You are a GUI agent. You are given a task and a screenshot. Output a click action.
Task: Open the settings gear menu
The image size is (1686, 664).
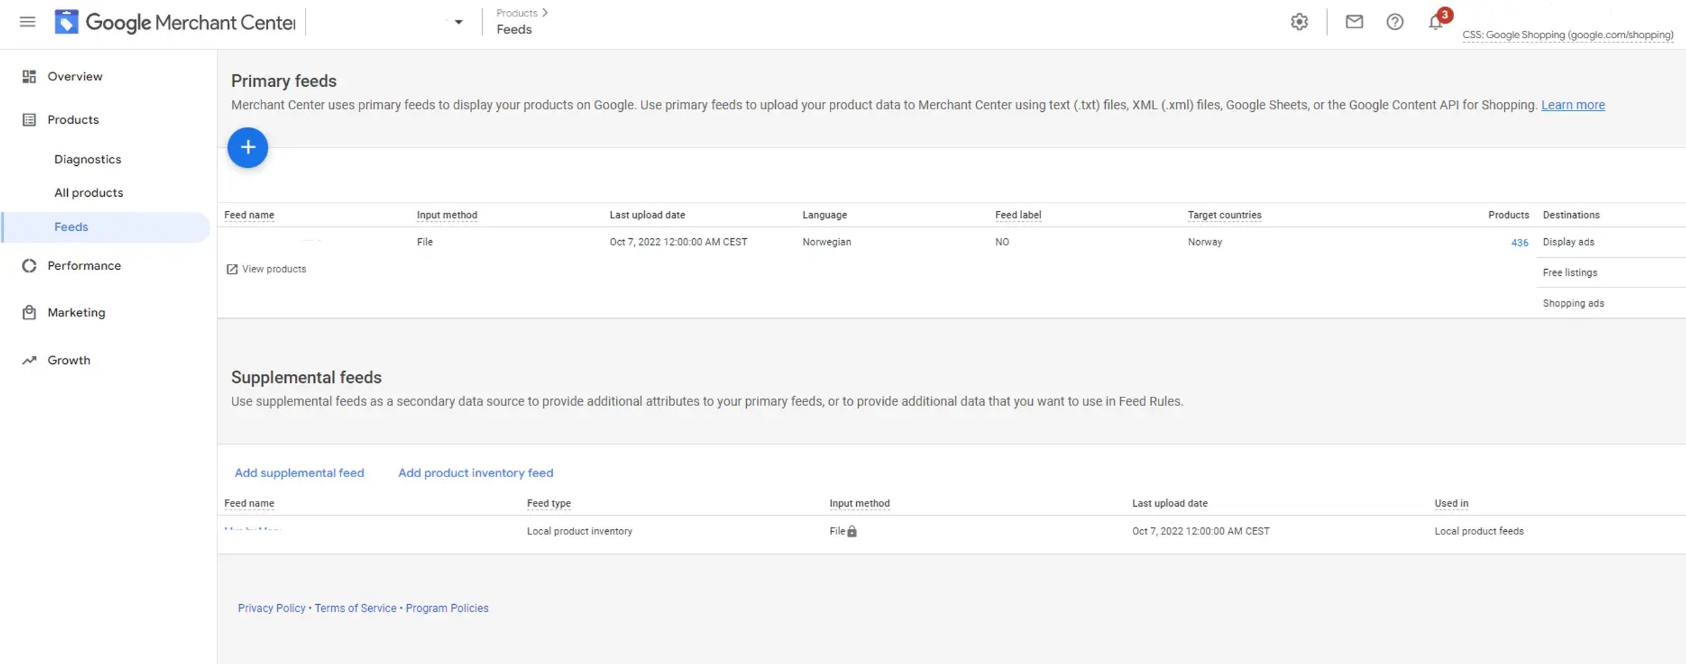pyautogui.click(x=1299, y=22)
